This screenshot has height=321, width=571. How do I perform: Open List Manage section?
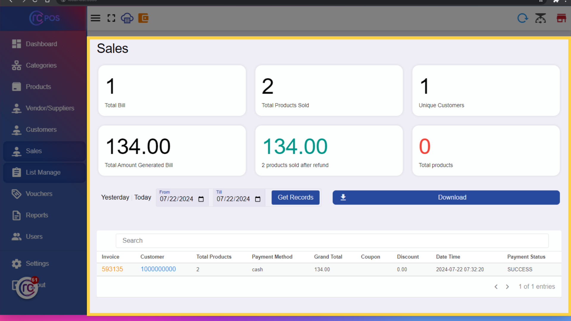coord(45,172)
